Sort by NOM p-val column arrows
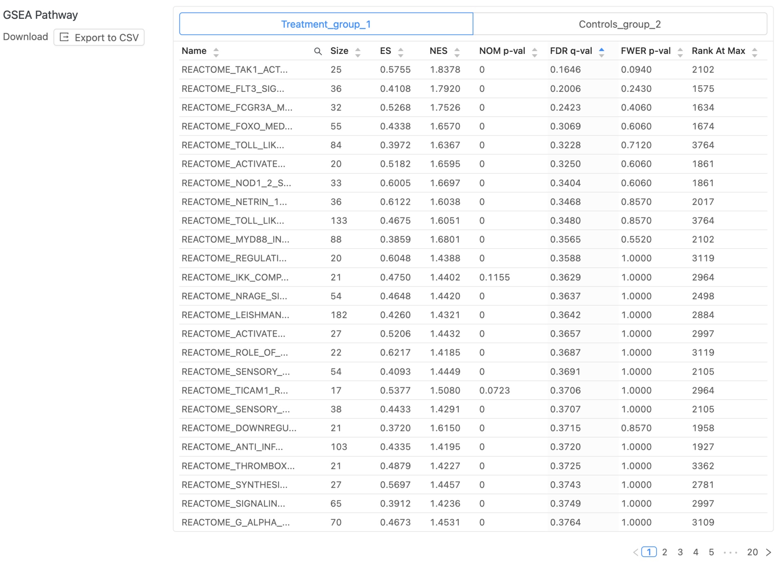 534,52
